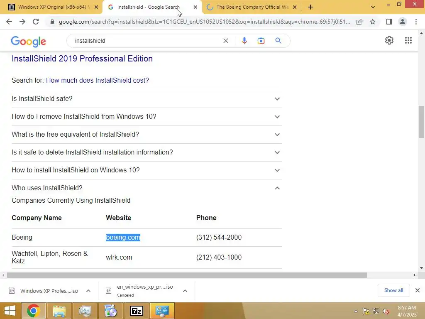The width and height of the screenshot is (425, 319).
Task: Click wlrk.com in the Website column
Action: click(119, 257)
